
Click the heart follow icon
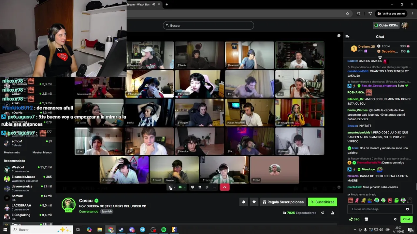pyautogui.click(x=254, y=202)
